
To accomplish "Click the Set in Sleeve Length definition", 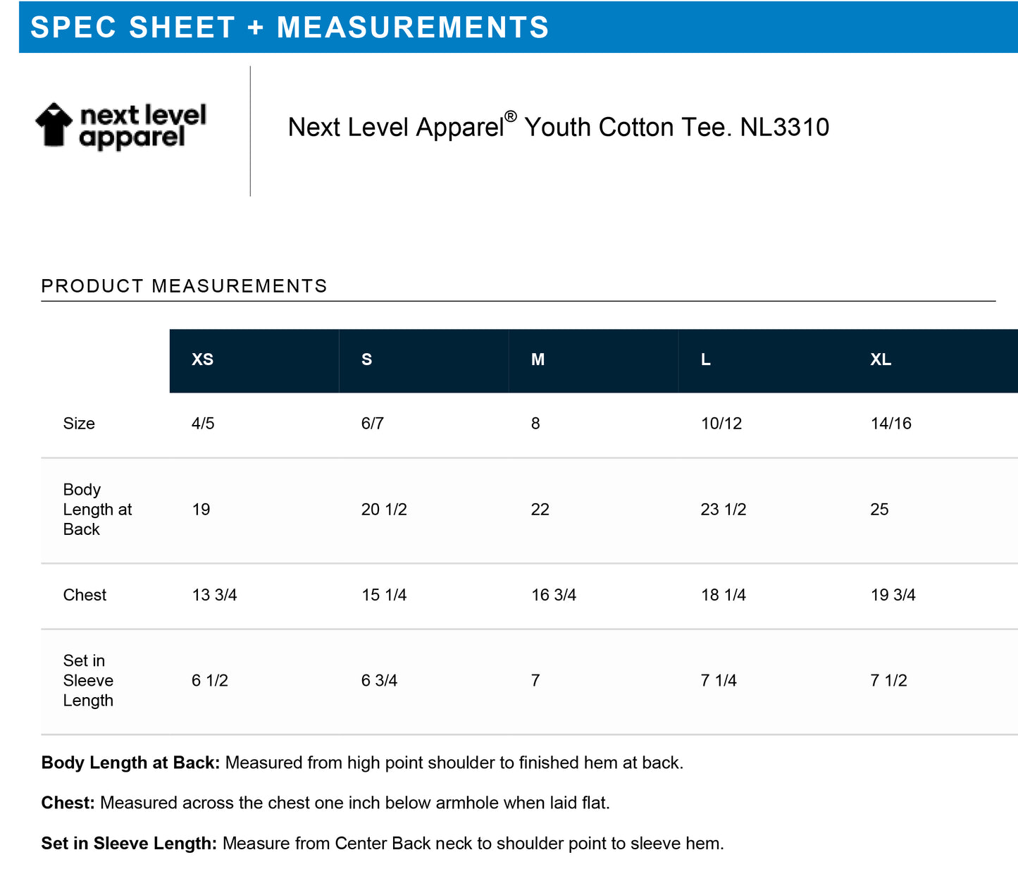I will (383, 844).
